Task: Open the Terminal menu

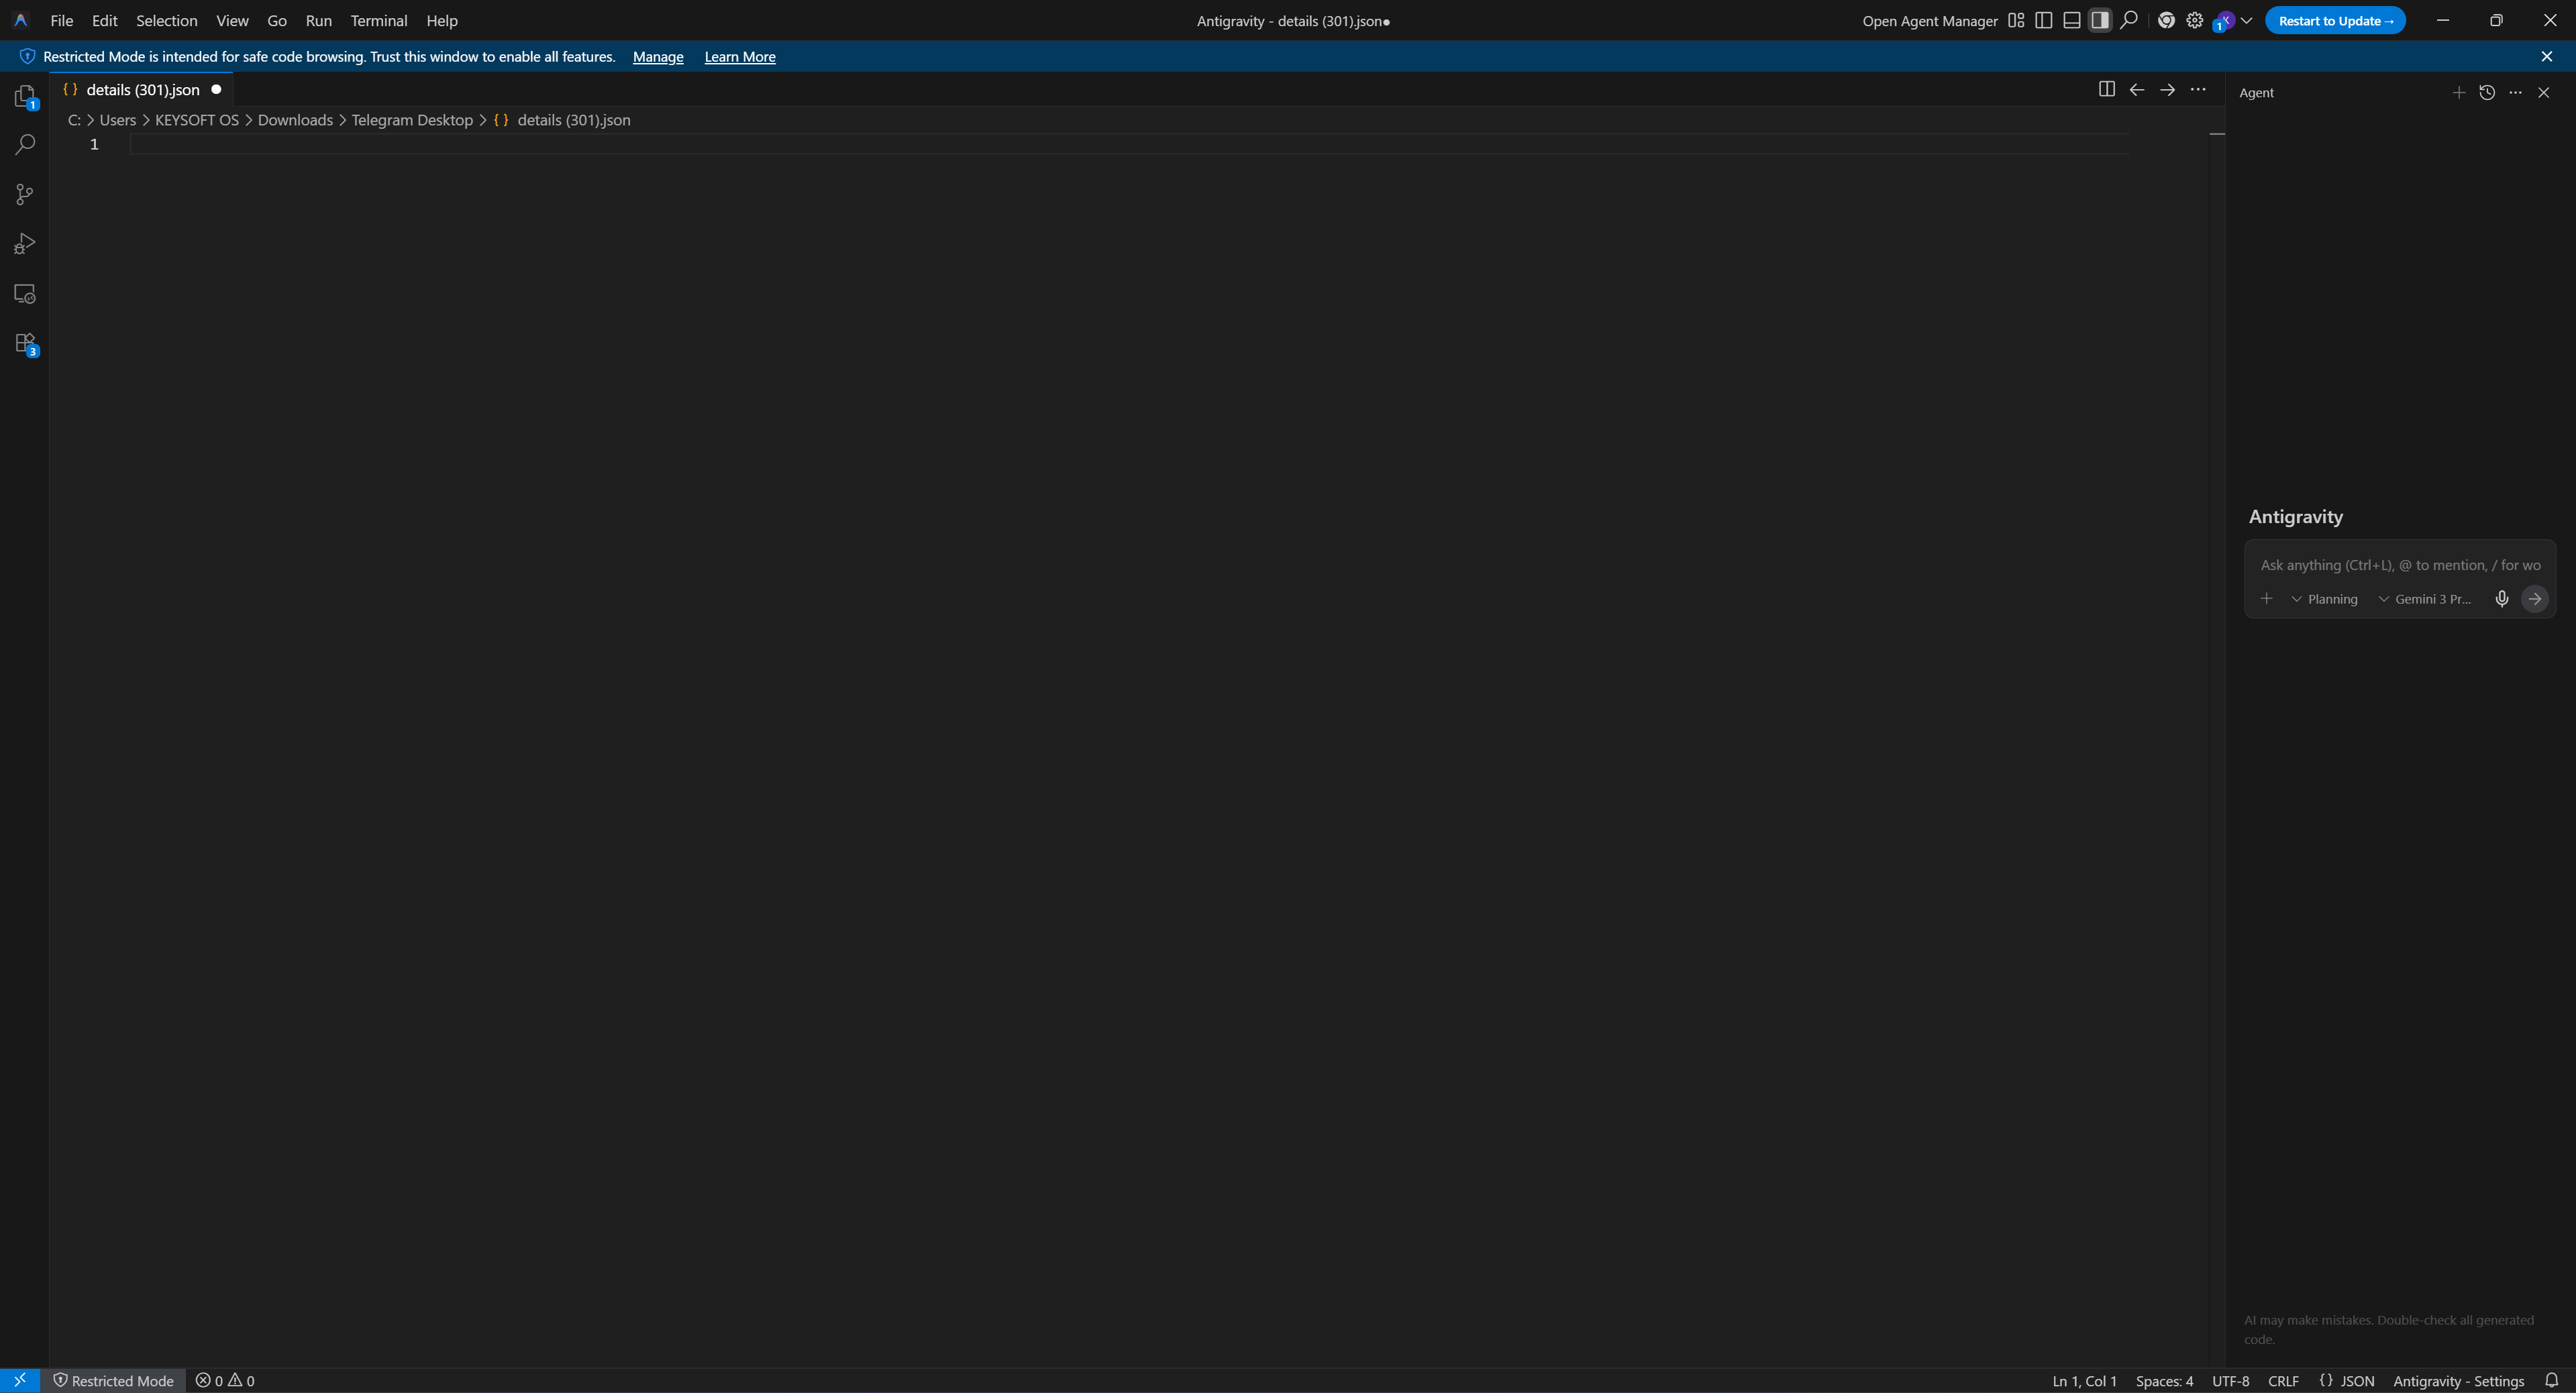Action: (378, 20)
